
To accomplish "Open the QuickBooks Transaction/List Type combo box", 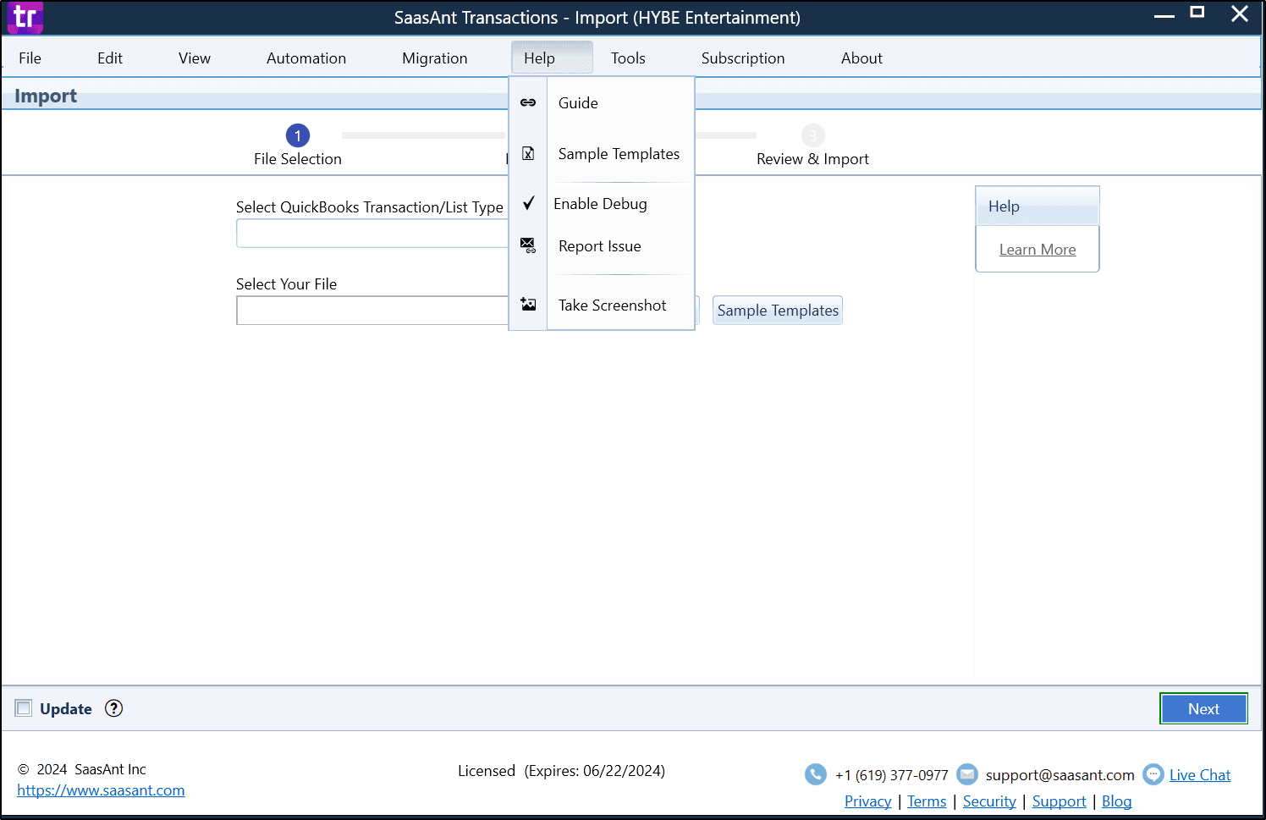I will 372,234.
